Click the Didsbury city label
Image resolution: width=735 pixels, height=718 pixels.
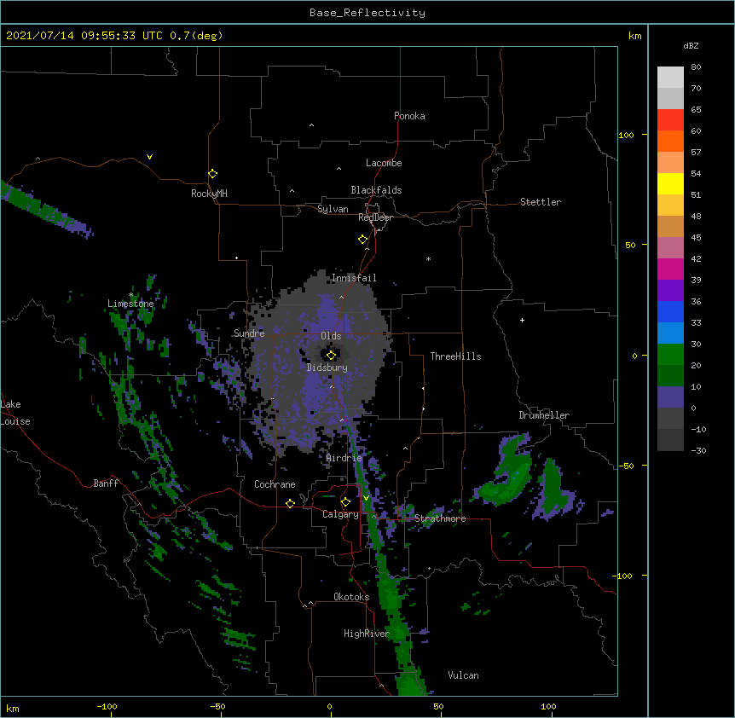click(x=327, y=368)
